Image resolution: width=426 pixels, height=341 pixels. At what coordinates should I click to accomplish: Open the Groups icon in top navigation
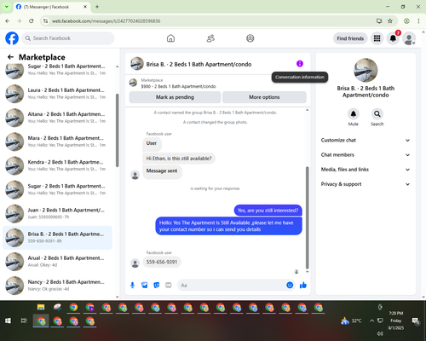pyautogui.click(x=250, y=38)
